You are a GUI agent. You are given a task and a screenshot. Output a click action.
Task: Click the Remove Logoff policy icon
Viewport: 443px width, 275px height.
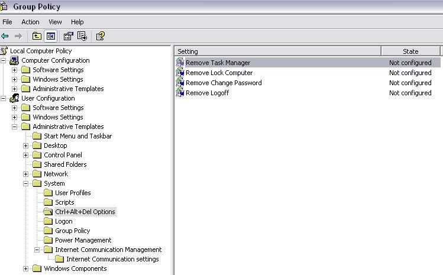[180, 93]
